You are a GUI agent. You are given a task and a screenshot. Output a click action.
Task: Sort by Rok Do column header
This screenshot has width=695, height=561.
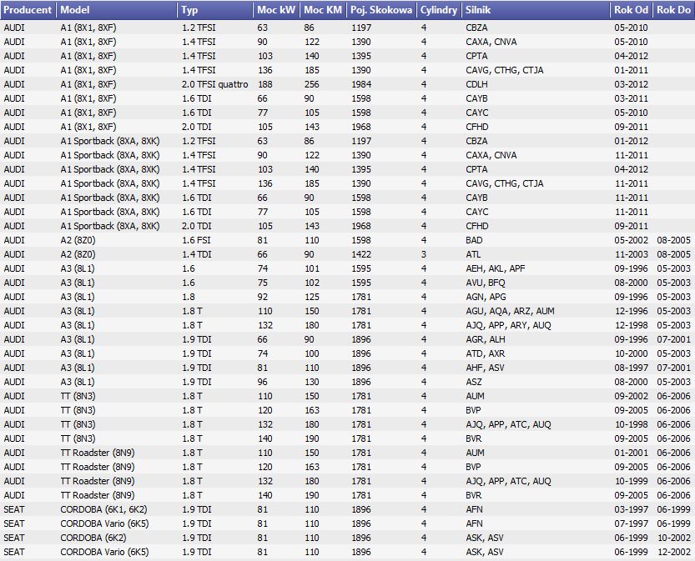(x=674, y=10)
